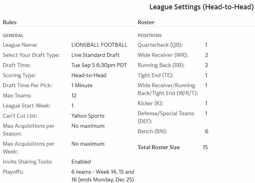This screenshot has height=183, width=255.
Task: Click the Total Roster Size label
Action: click(159, 147)
